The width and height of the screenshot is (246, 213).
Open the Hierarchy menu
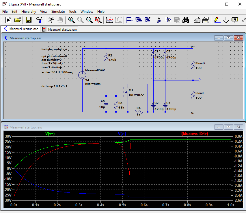(x=28, y=12)
